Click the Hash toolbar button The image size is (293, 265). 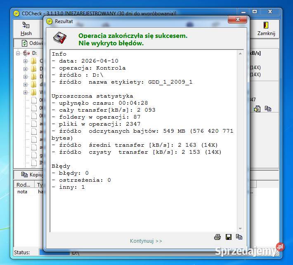(26, 29)
